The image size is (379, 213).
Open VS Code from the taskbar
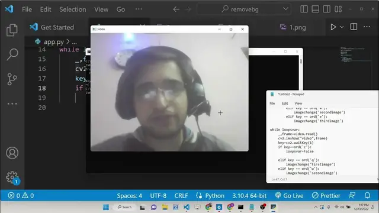tap(187, 207)
